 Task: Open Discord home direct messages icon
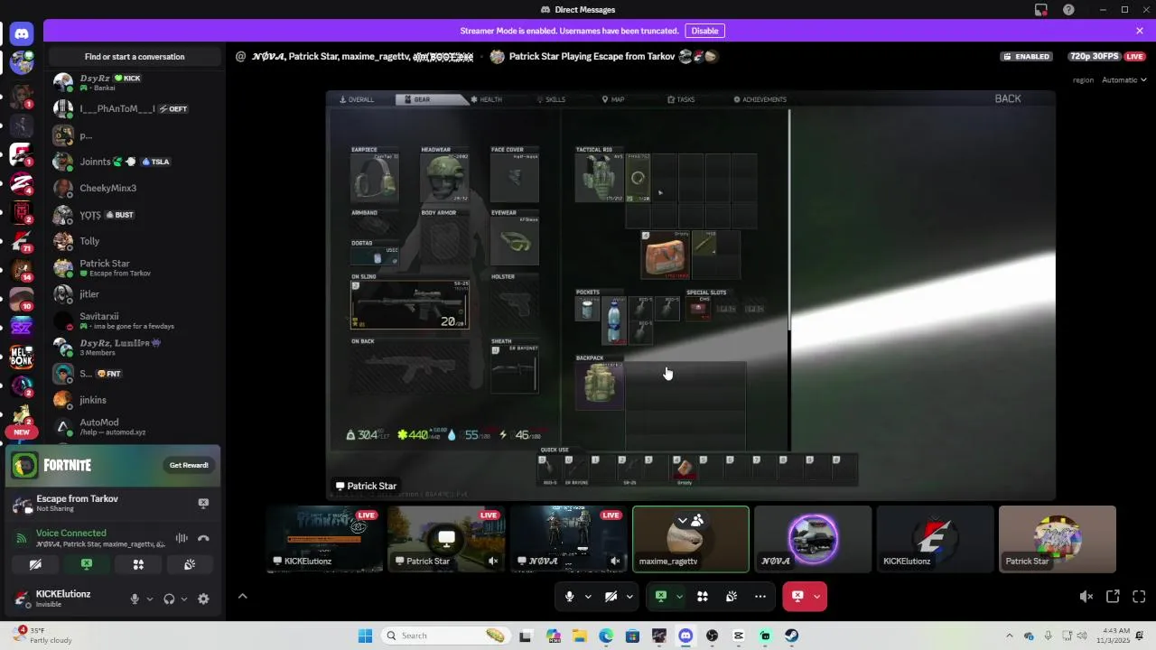pos(22,34)
